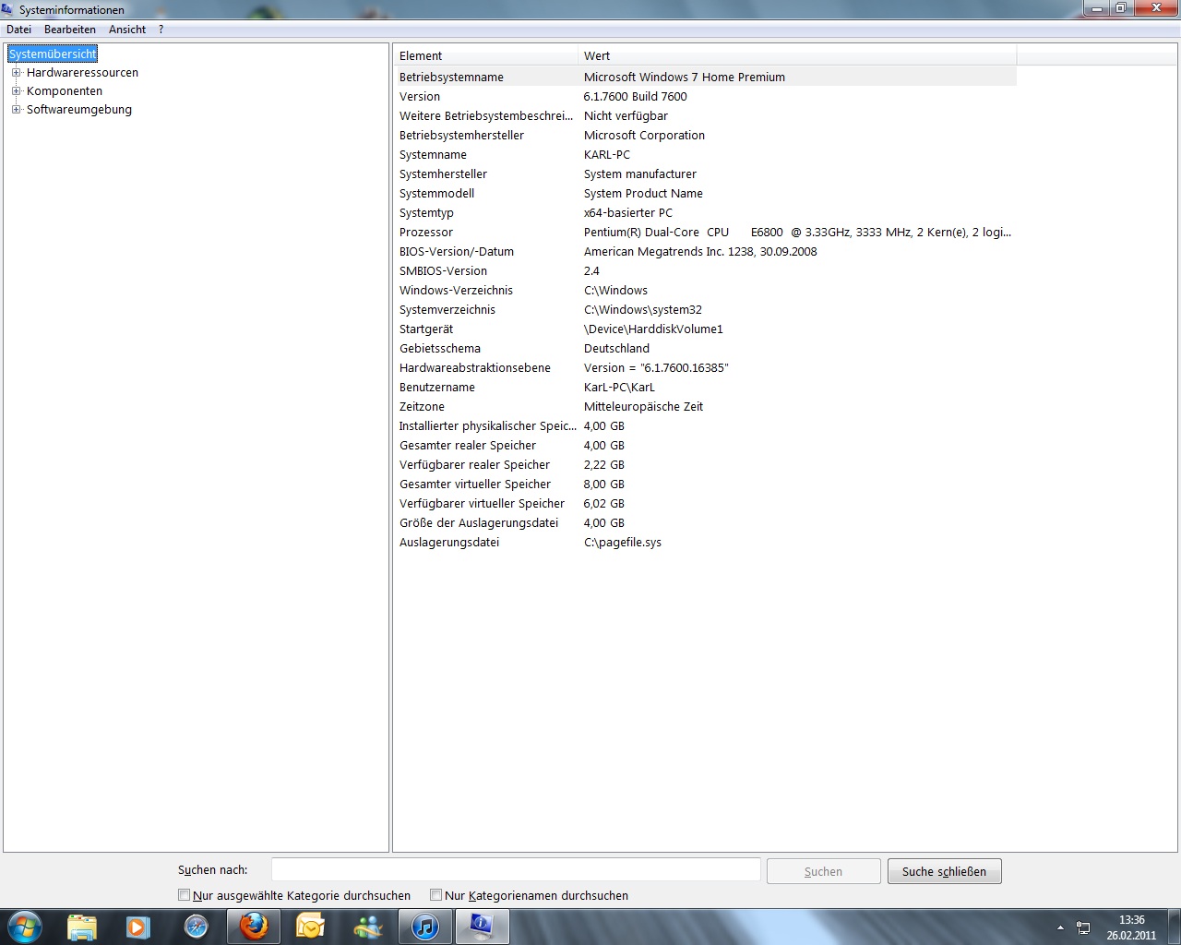Select the Softwareumgebung tree label
Image resolution: width=1181 pixels, height=945 pixels.
pos(79,110)
